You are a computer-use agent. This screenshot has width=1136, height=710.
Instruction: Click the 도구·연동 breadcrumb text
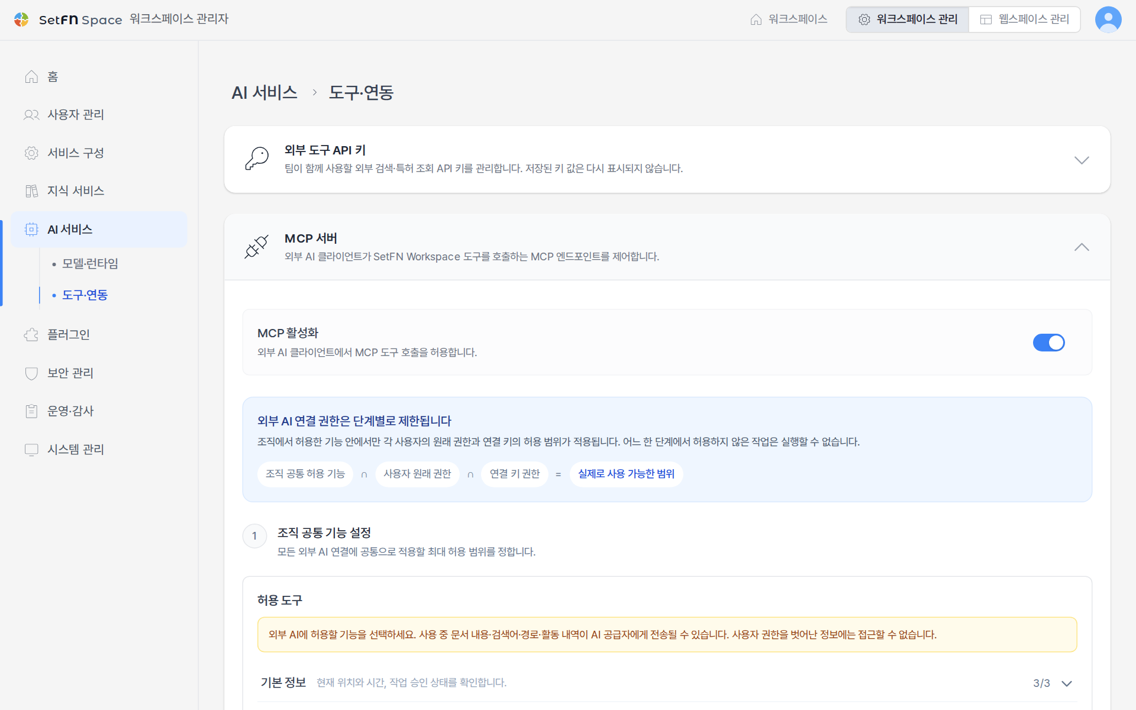click(x=361, y=93)
